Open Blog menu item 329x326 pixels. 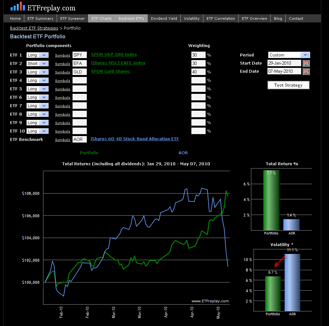point(278,19)
